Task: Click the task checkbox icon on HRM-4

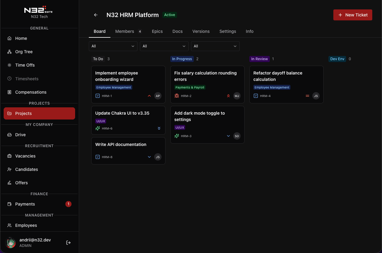Action: [x=255, y=95]
